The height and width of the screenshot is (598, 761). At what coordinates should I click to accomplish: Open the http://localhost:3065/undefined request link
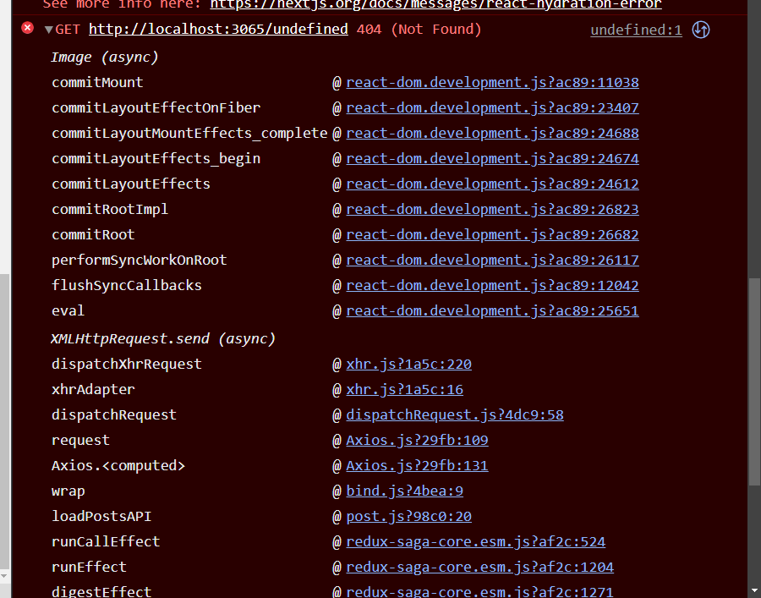(218, 29)
